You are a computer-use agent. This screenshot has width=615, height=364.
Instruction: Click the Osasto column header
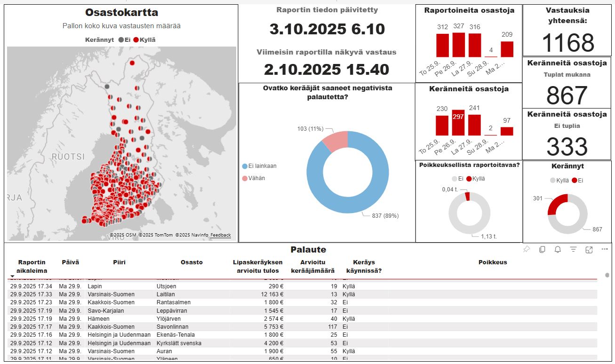tap(192, 262)
